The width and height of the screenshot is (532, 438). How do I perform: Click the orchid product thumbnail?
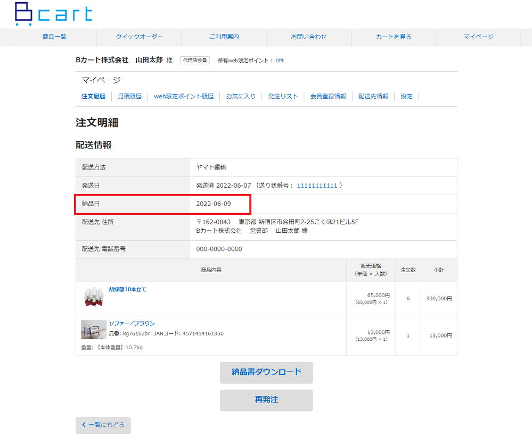pyautogui.click(x=94, y=297)
